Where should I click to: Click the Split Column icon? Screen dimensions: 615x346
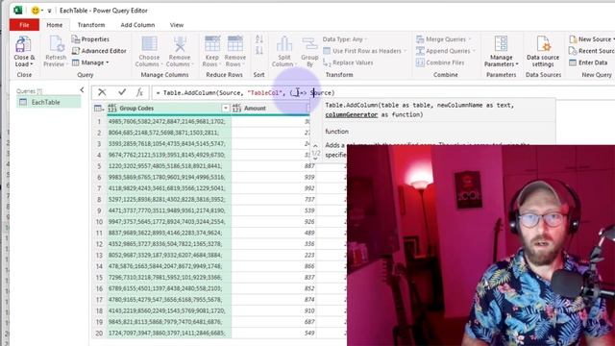(x=284, y=44)
